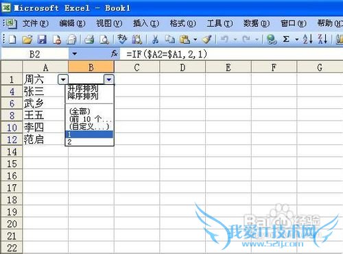Open the Undo history dropdown arrow
343x254 pixels.
click(x=235, y=40)
